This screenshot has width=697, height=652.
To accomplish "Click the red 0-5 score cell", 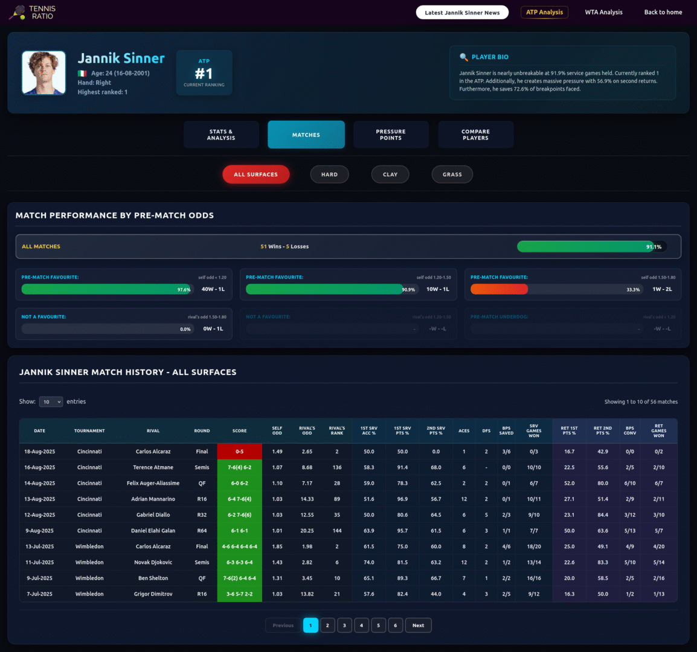I will pyautogui.click(x=239, y=452).
